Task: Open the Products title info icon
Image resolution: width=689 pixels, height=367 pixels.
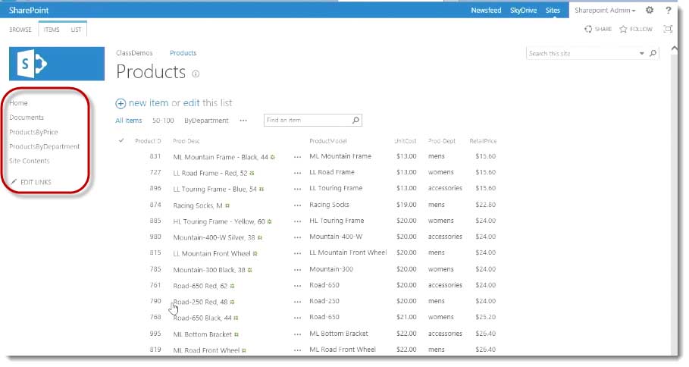Action: (x=196, y=74)
